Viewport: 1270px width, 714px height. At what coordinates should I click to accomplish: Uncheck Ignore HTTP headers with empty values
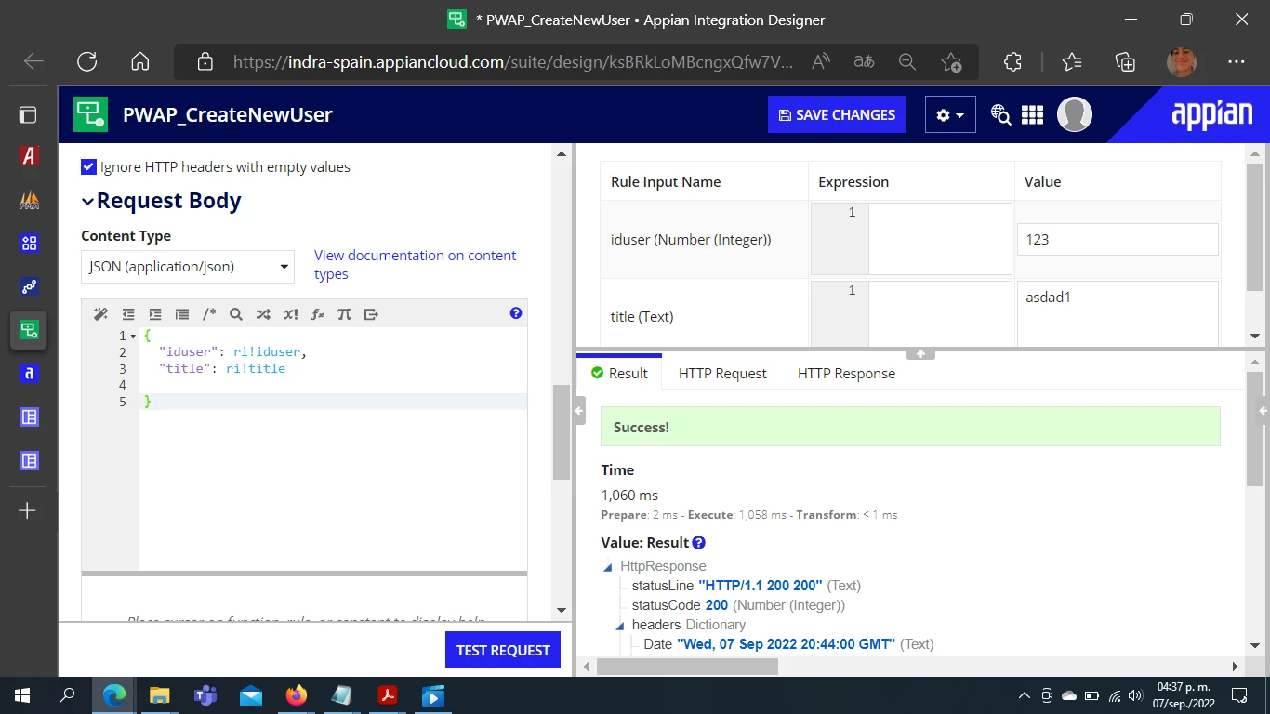[89, 167]
